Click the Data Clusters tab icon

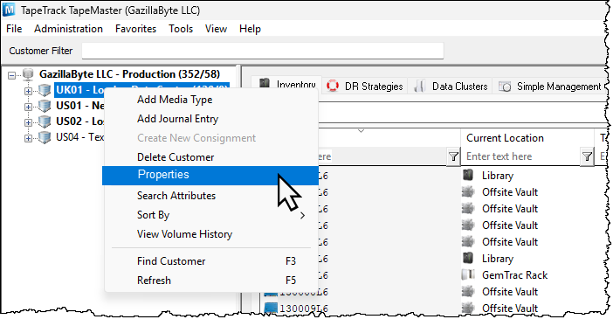(x=419, y=87)
